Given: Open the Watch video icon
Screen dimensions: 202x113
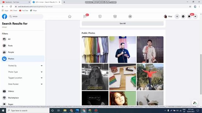Looking at the screenshot, I should [100, 16].
